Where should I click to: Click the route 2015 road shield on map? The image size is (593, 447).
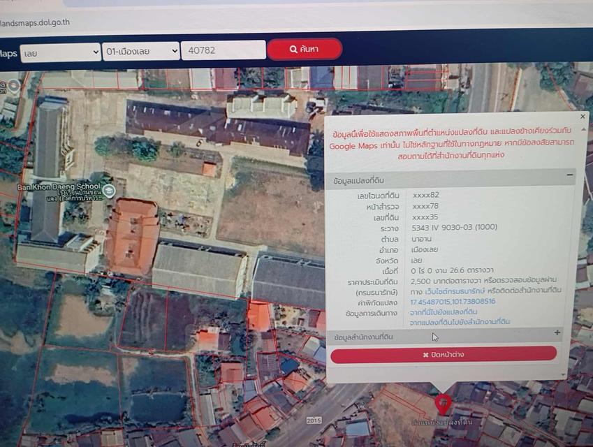[x=314, y=420]
